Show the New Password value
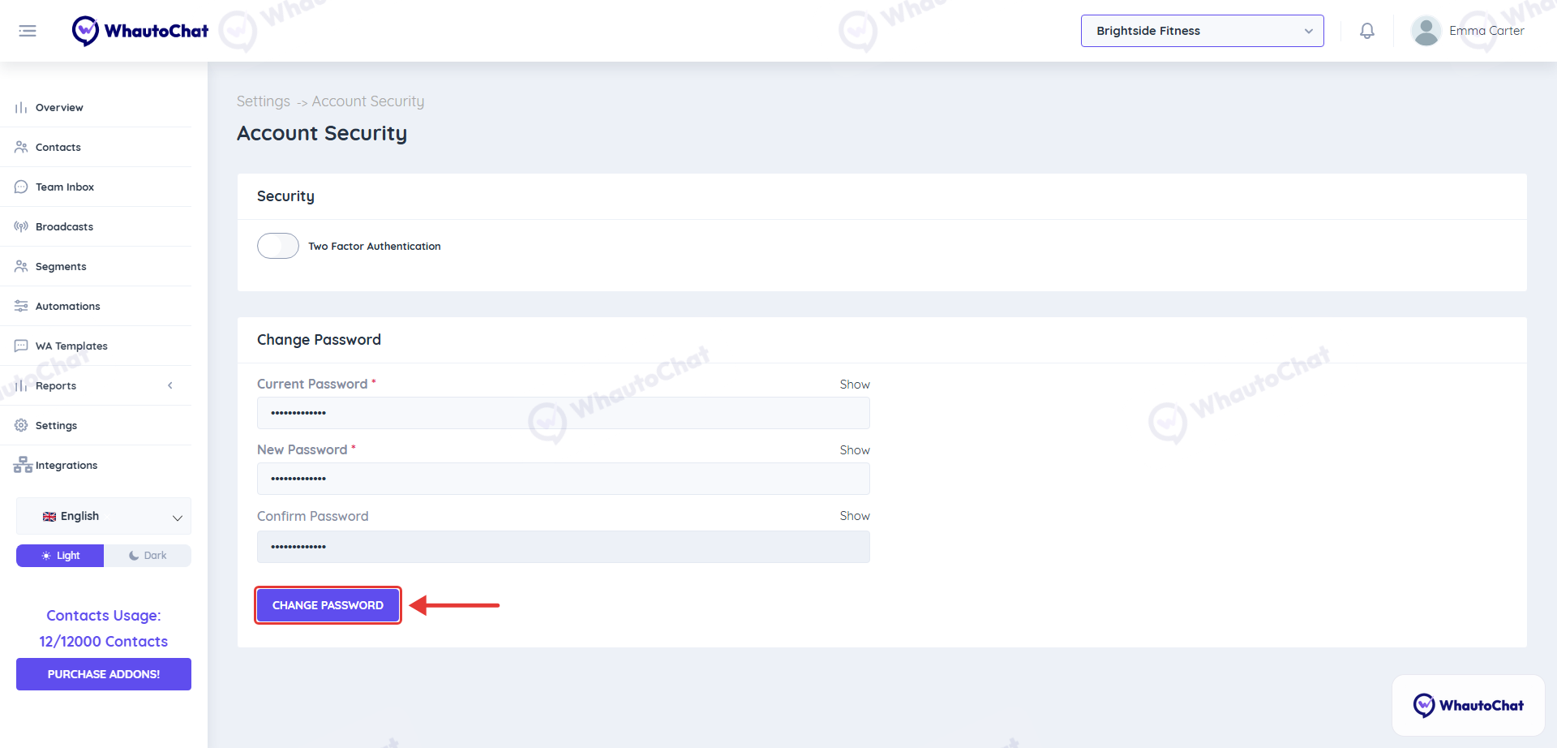1557x748 pixels. (855, 450)
